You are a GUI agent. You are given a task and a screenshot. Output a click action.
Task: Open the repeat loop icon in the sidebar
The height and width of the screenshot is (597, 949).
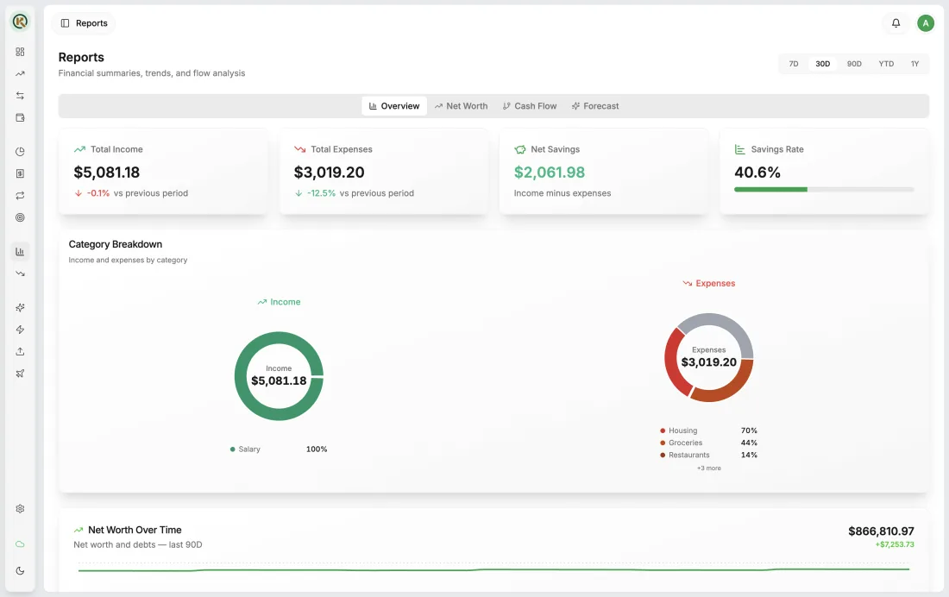(20, 196)
